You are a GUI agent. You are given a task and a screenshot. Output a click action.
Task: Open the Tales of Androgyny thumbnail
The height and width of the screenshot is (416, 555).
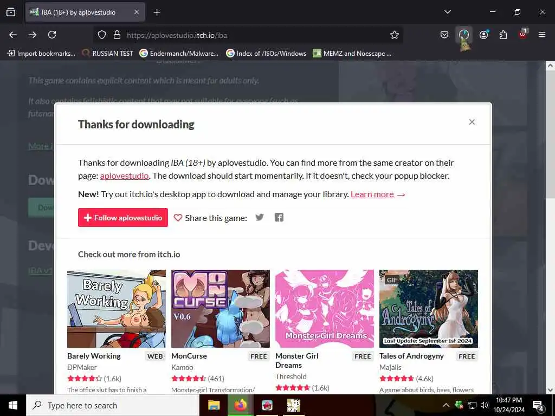click(429, 309)
